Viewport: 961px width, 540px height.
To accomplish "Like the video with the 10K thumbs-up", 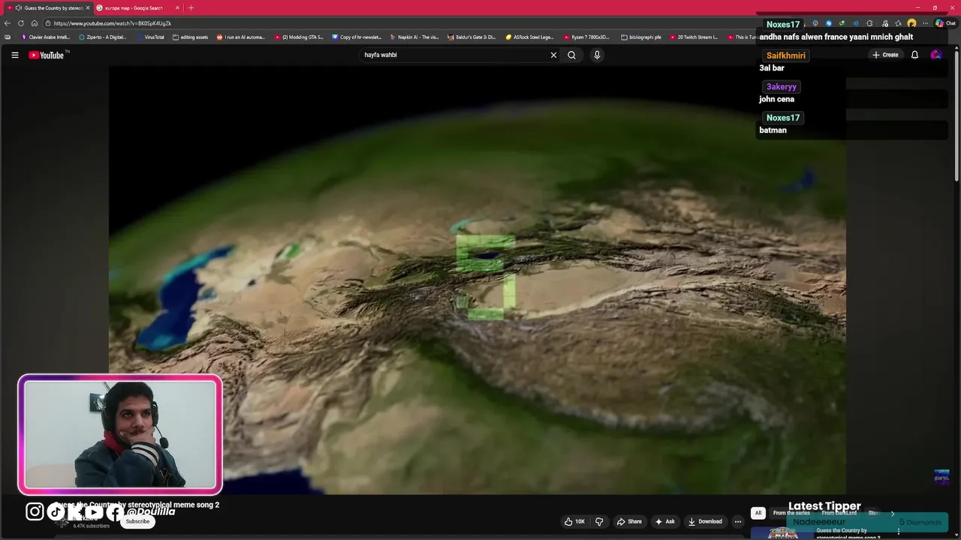I will click(574, 521).
